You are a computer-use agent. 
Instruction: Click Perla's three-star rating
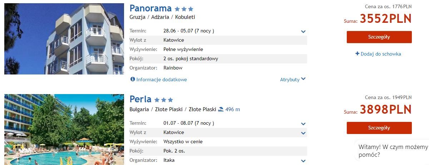[164, 100]
